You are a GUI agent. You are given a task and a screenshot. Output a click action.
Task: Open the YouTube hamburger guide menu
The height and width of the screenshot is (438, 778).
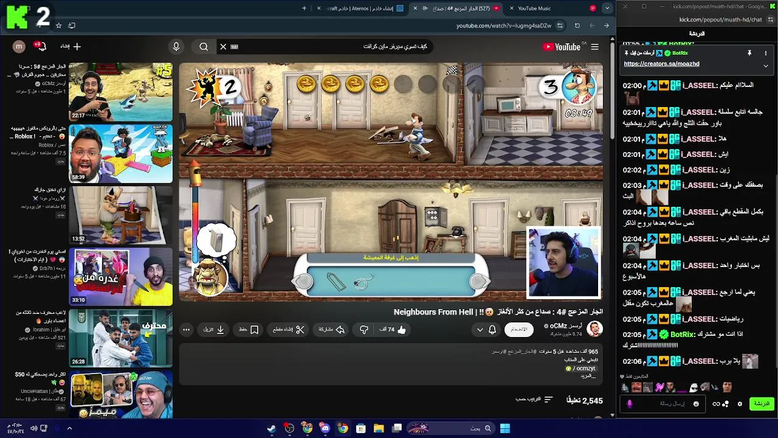coord(594,47)
